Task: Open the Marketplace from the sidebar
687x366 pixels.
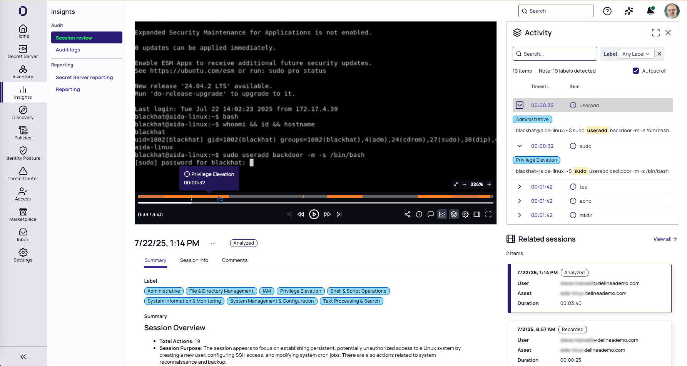Action: 23,214
